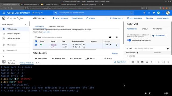
Task: Open Cloud Shell more options menu
Action: pos(152,62)
